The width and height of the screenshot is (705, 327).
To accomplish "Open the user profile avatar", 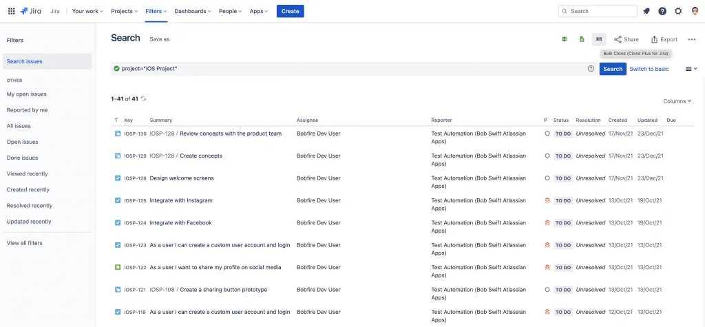I will 695,11.
